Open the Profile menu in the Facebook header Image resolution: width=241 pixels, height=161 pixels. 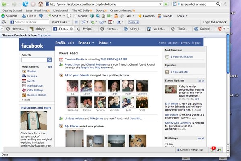[61, 43]
